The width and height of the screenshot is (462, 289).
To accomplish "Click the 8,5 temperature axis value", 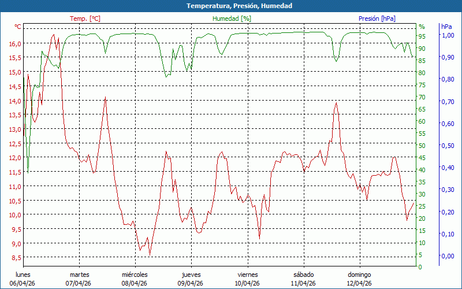I will (16, 258).
